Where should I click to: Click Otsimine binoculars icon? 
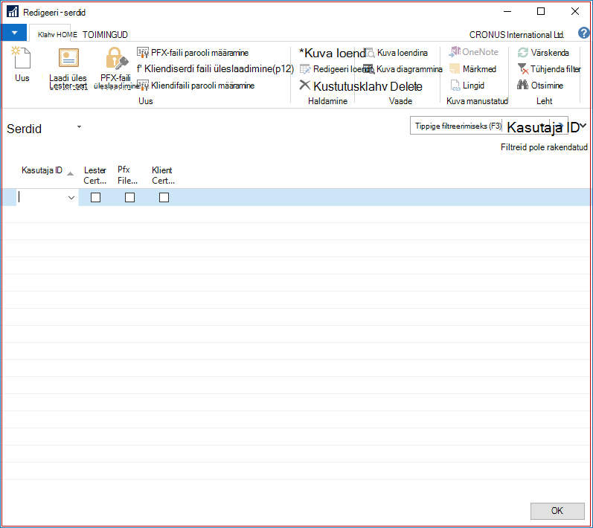point(522,85)
